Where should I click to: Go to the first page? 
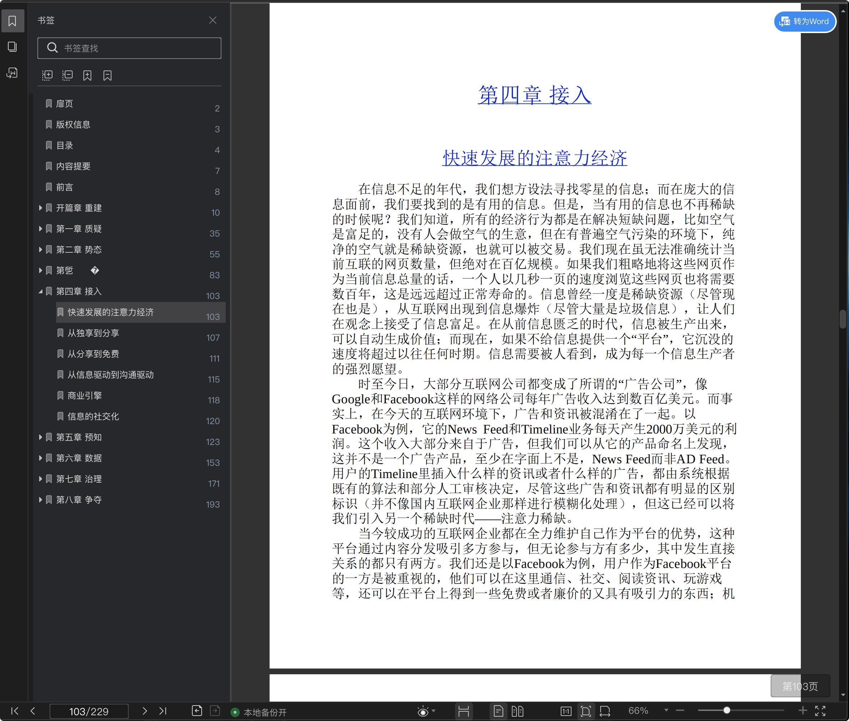(x=14, y=711)
